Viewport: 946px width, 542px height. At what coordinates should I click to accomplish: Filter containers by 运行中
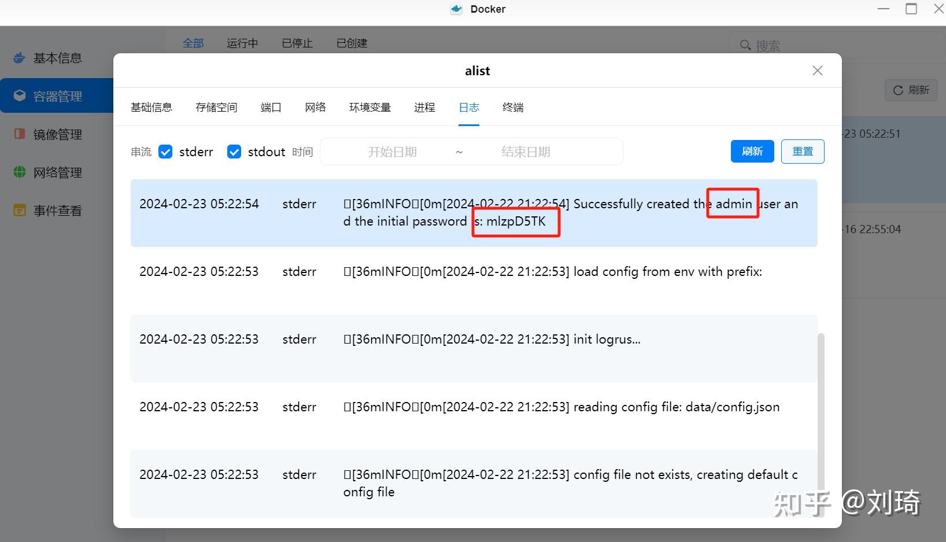coord(242,43)
